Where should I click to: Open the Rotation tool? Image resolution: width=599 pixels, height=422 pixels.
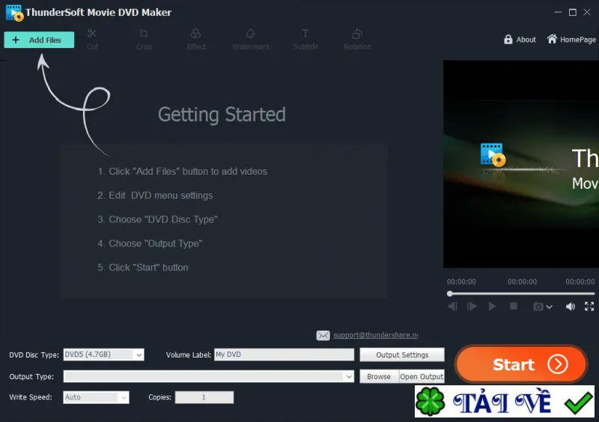point(357,40)
